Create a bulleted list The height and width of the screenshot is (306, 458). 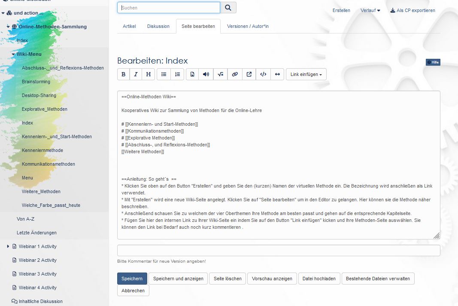click(164, 74)
